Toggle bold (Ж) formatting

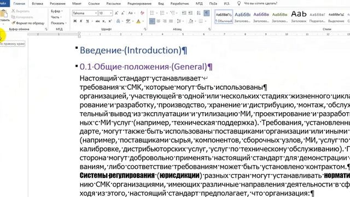click(75, 21)
